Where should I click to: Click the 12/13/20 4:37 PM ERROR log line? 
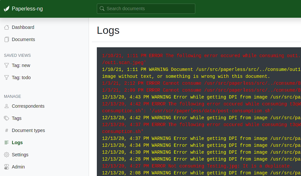pyautogui.click(x=201, y=125)
